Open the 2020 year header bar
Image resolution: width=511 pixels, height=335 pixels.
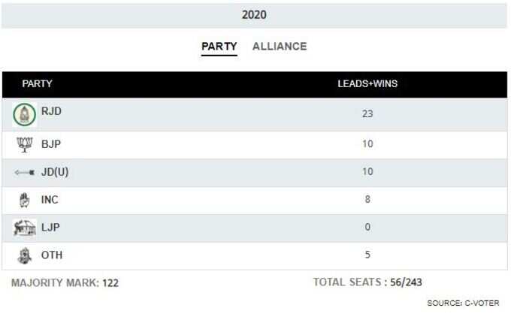pos(254,15)
